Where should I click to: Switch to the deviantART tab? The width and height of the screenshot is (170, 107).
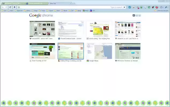click(x=13, y=3)
